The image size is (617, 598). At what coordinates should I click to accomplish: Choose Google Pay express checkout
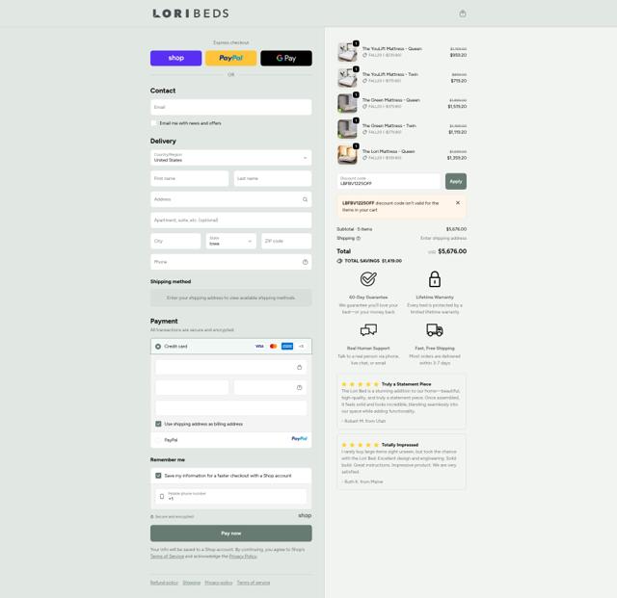click(x=286, y=58)
